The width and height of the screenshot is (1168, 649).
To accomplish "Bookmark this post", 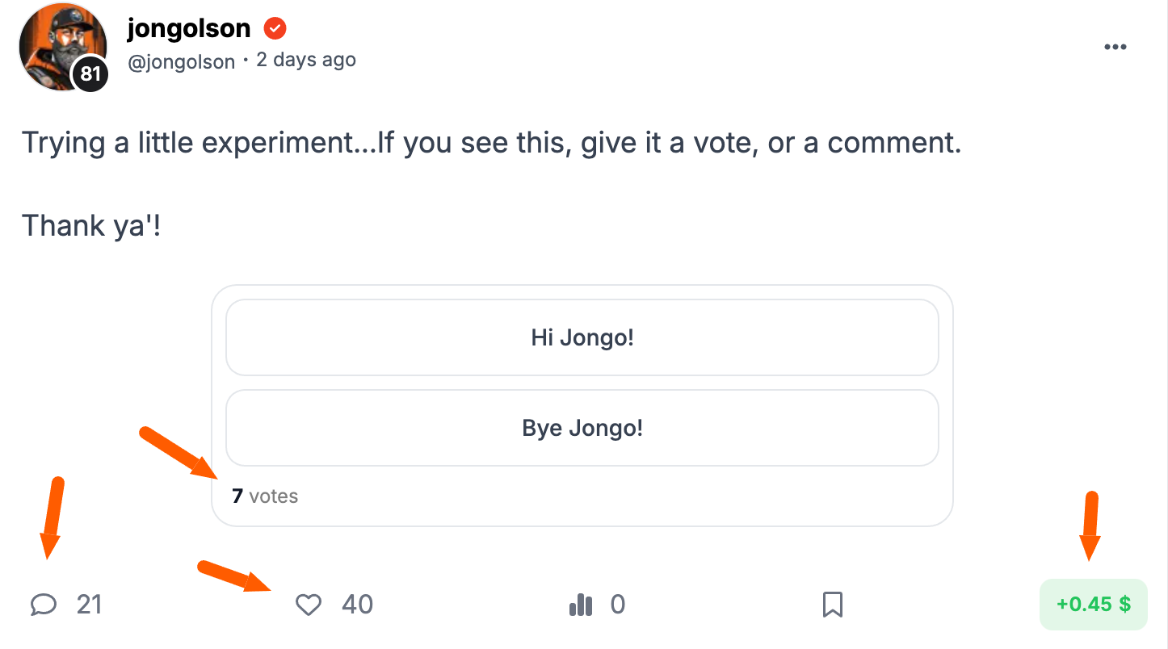I will (x=833, y=605).
